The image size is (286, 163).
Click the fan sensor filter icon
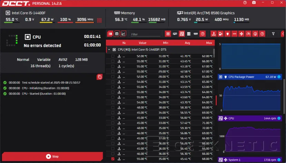point(241,34)
